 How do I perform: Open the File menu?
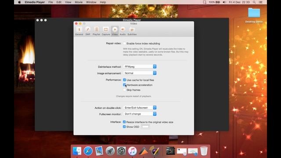tap(50, 2)
